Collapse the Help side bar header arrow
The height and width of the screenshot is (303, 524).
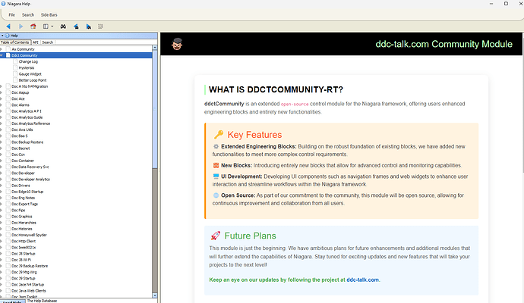click(2, 36)
